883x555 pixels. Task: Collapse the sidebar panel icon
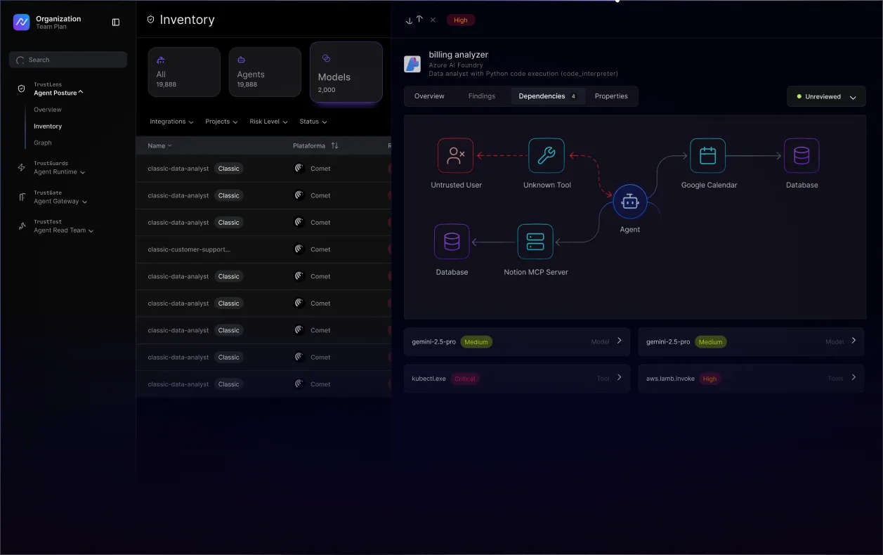(x=116, y=22)
